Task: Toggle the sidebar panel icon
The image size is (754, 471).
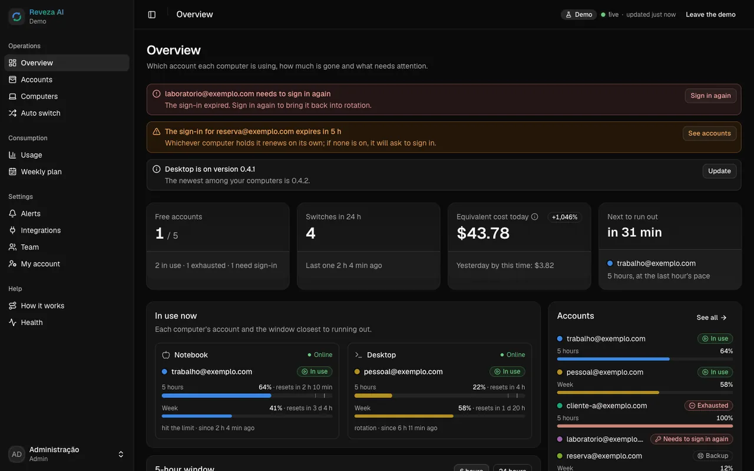Action: pos(152,15)
